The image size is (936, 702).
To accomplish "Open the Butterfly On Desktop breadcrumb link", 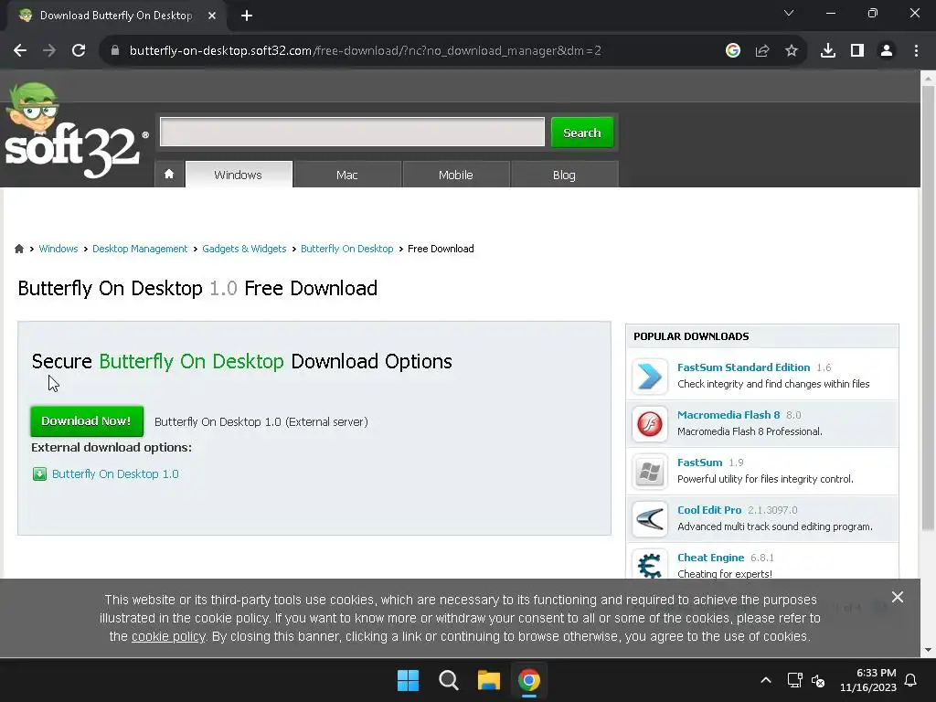I will 346,249.
